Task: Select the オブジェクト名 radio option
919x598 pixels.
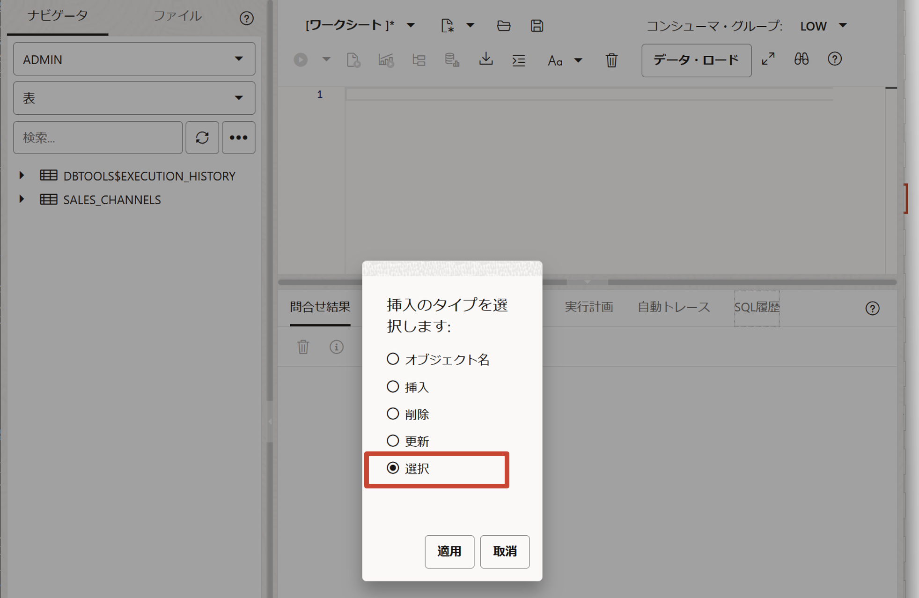Action: click(x=393, y=359)
